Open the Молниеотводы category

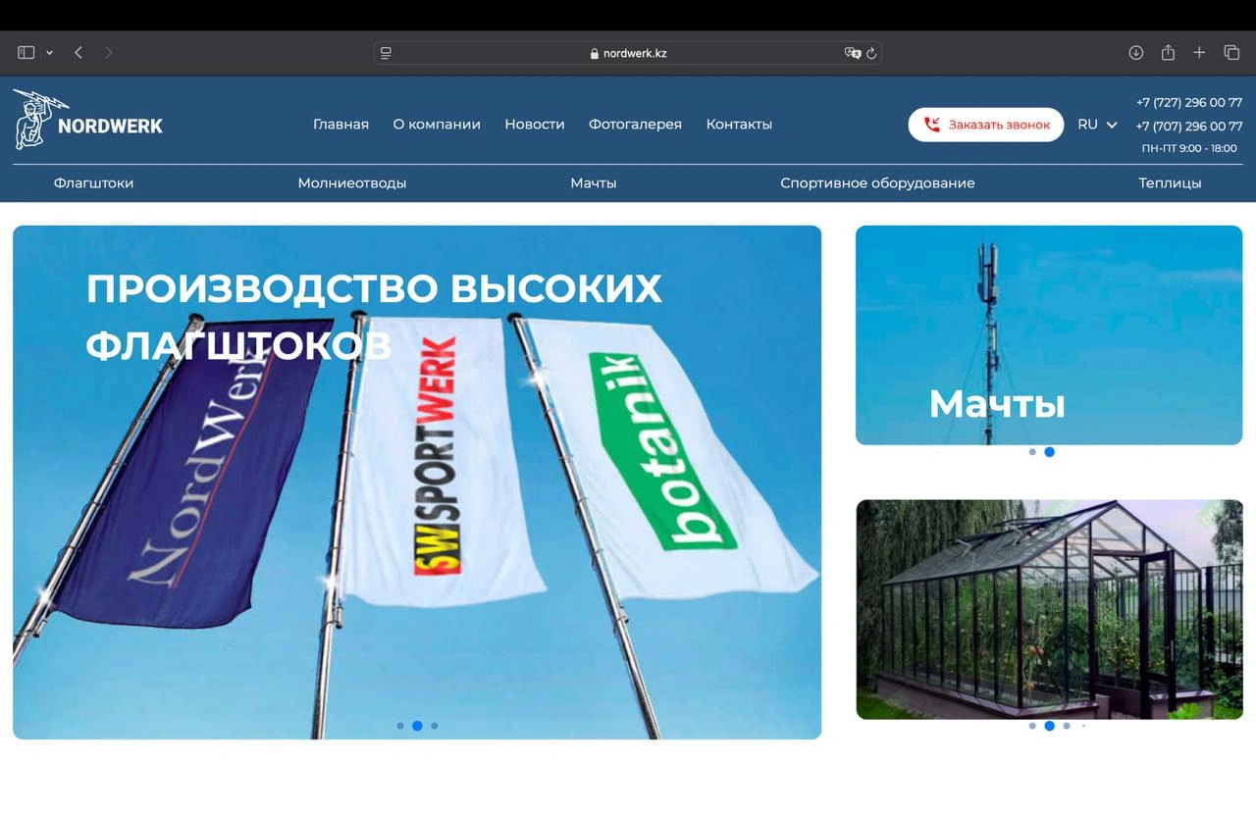coord(352,183)
